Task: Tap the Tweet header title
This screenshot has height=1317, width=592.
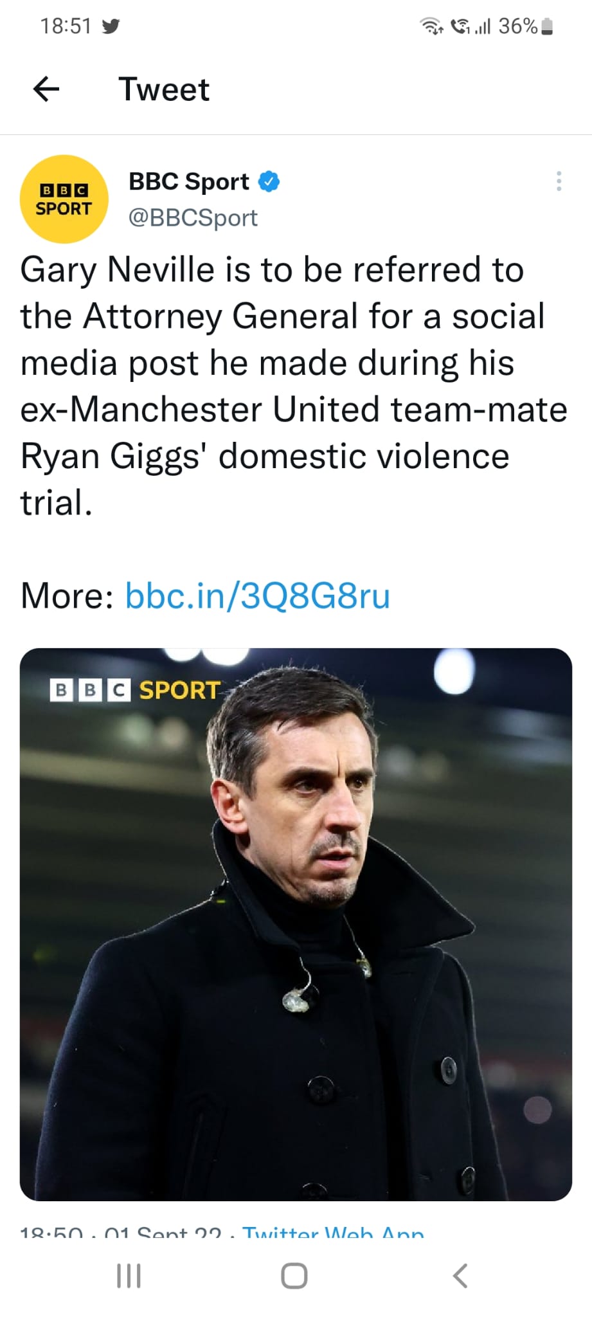Action: 164,89
